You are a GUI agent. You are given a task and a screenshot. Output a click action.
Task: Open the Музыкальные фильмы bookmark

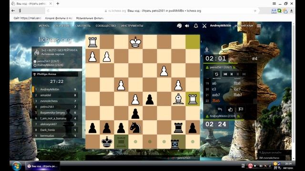90,18
